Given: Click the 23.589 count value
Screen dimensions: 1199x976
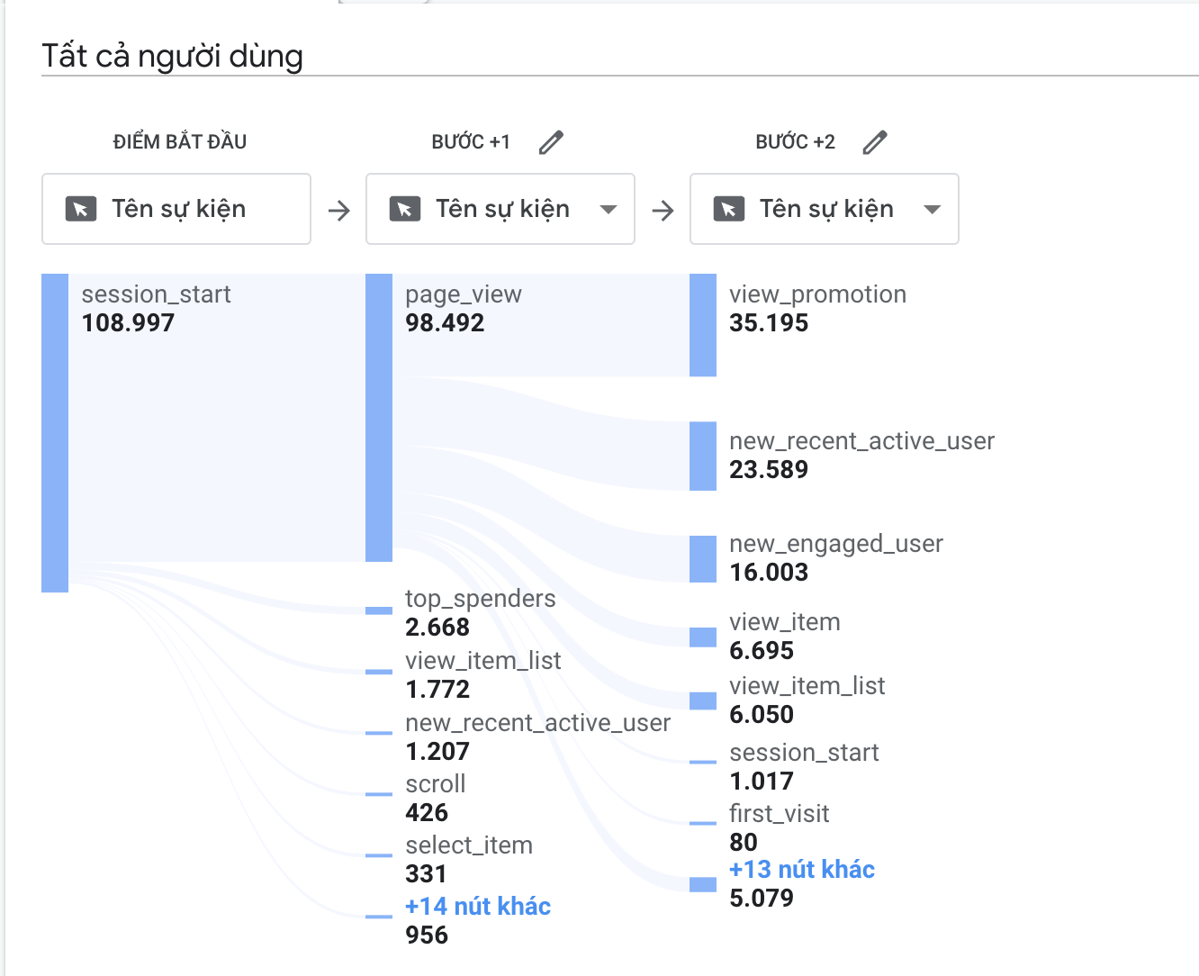Looking at the screenshot, I should click(769, 469).
